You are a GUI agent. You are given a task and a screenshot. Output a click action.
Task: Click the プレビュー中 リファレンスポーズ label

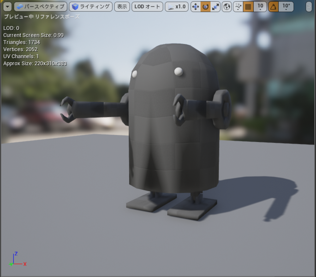(42, 17)
